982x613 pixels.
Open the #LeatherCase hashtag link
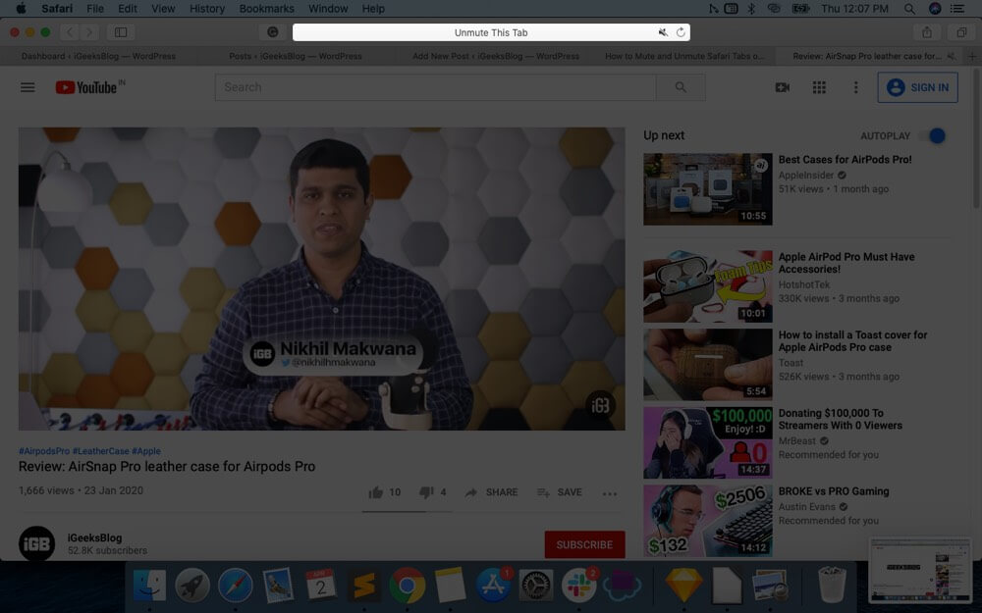(101, 451)
